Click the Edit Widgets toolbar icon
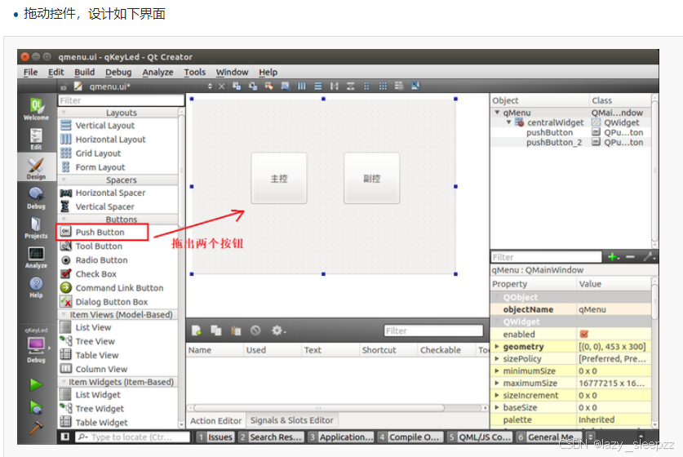 point(237,86)
